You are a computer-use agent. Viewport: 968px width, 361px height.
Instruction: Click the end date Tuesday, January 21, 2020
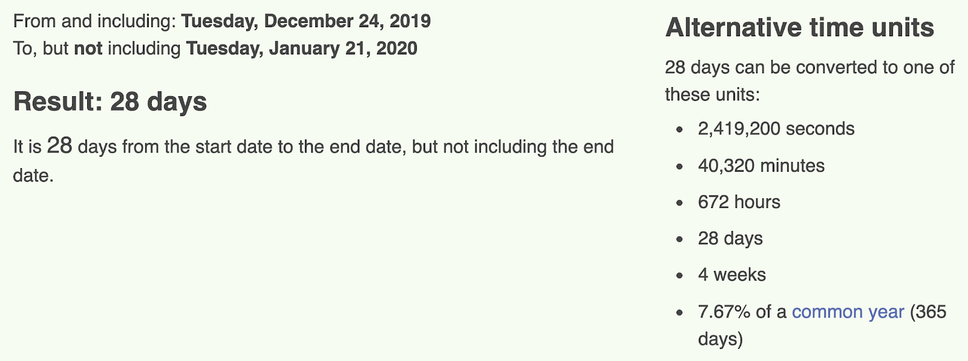[x=301, y=48]
